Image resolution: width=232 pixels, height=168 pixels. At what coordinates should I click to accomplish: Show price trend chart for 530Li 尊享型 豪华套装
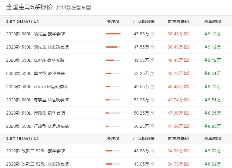coord(186,73)
